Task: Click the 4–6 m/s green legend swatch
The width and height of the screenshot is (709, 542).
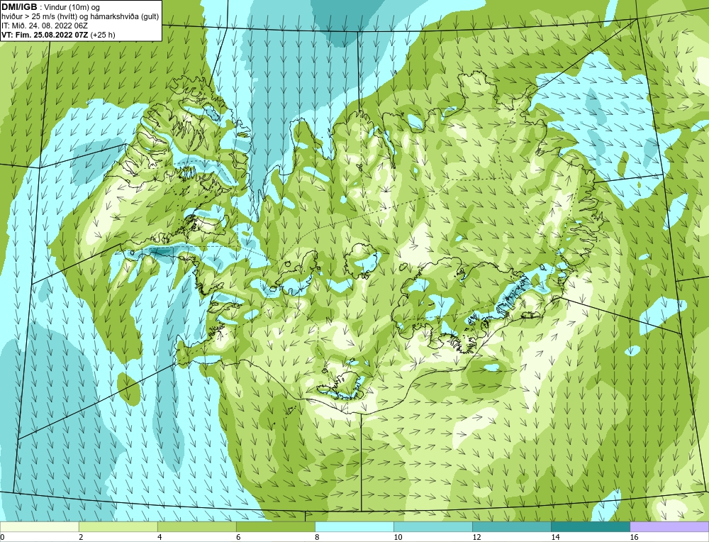Action: coord(196,526)
